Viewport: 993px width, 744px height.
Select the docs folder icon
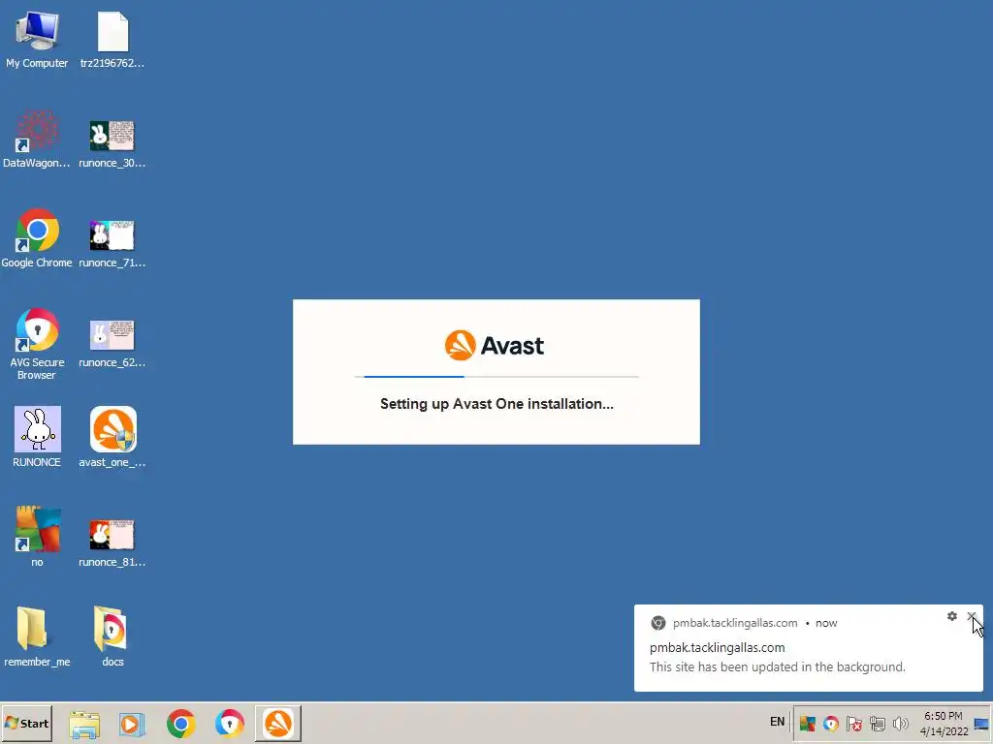click(112, 636)
